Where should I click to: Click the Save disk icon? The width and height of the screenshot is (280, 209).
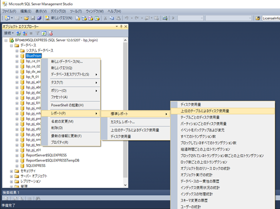tap(33, 18)
